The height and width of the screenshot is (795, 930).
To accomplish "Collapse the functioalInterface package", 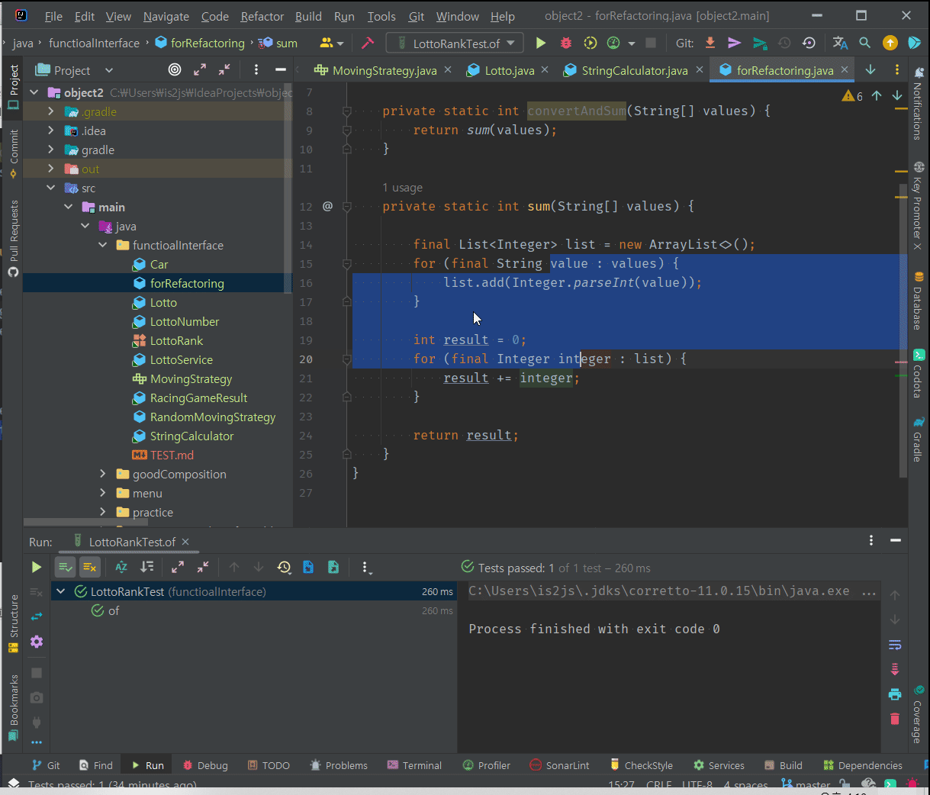I will click(x=103, y=246).
